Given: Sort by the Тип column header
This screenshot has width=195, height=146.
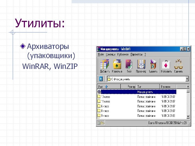Looking at the screenshot, I should (148, 87).
